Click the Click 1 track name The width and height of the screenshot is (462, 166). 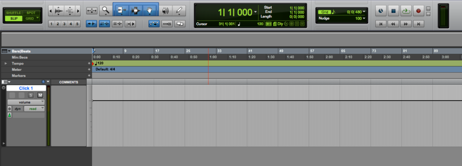[x=26, y=88]
